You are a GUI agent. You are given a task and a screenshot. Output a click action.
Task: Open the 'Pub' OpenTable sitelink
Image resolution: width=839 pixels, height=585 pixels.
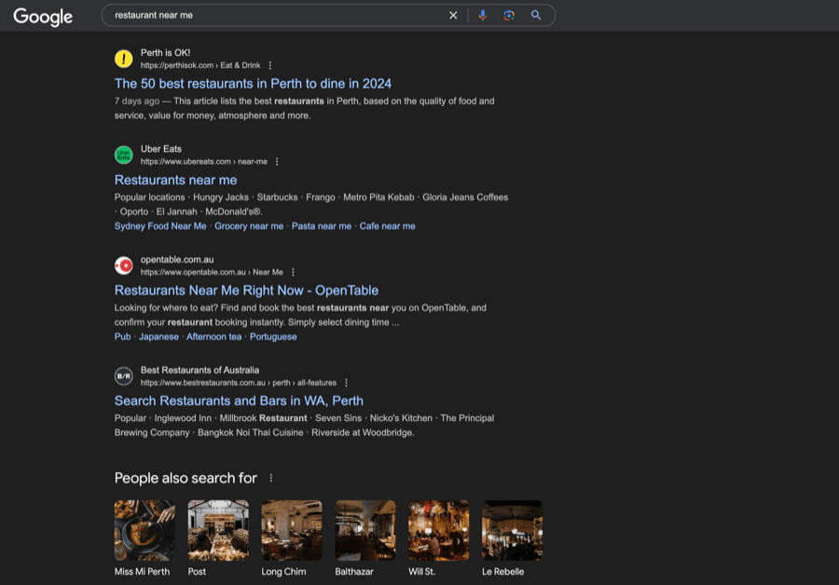pos(122,337)
